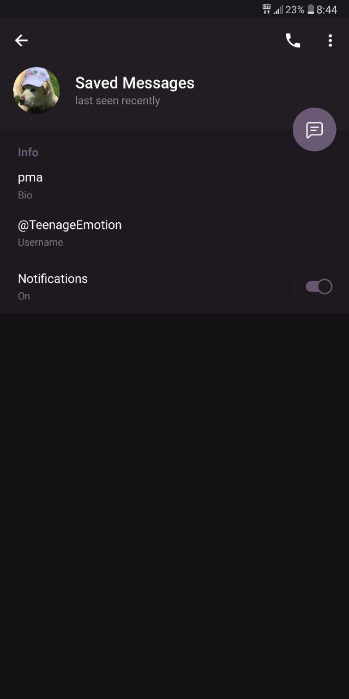Viewport: 349px width, 699px height.
Task: Open the three-dot more options menu
Action: pos(330,40)
